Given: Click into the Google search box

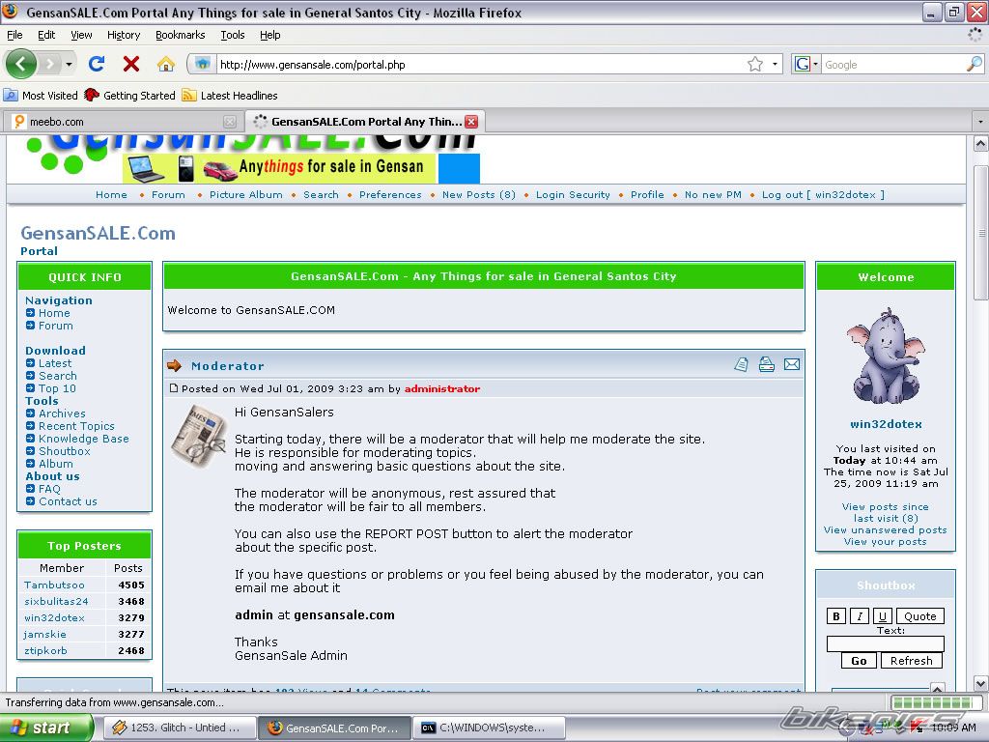Looking at the screenshot, I should click(x=893, y=65).
